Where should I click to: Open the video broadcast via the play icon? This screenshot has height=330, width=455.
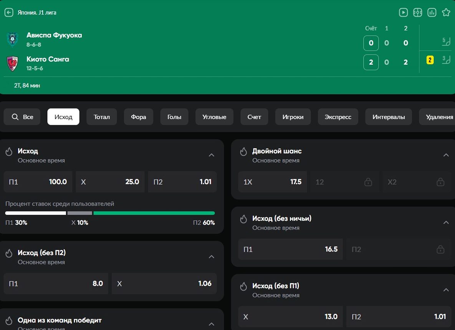click(403, 12)
